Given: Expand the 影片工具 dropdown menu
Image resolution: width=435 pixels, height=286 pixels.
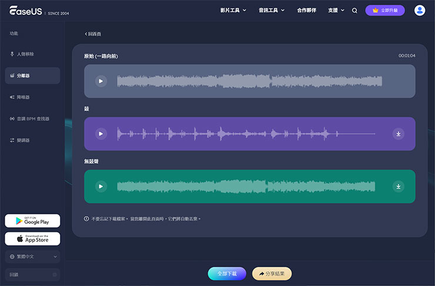Looking at the screenshot, I should click(x=233, y=11).
